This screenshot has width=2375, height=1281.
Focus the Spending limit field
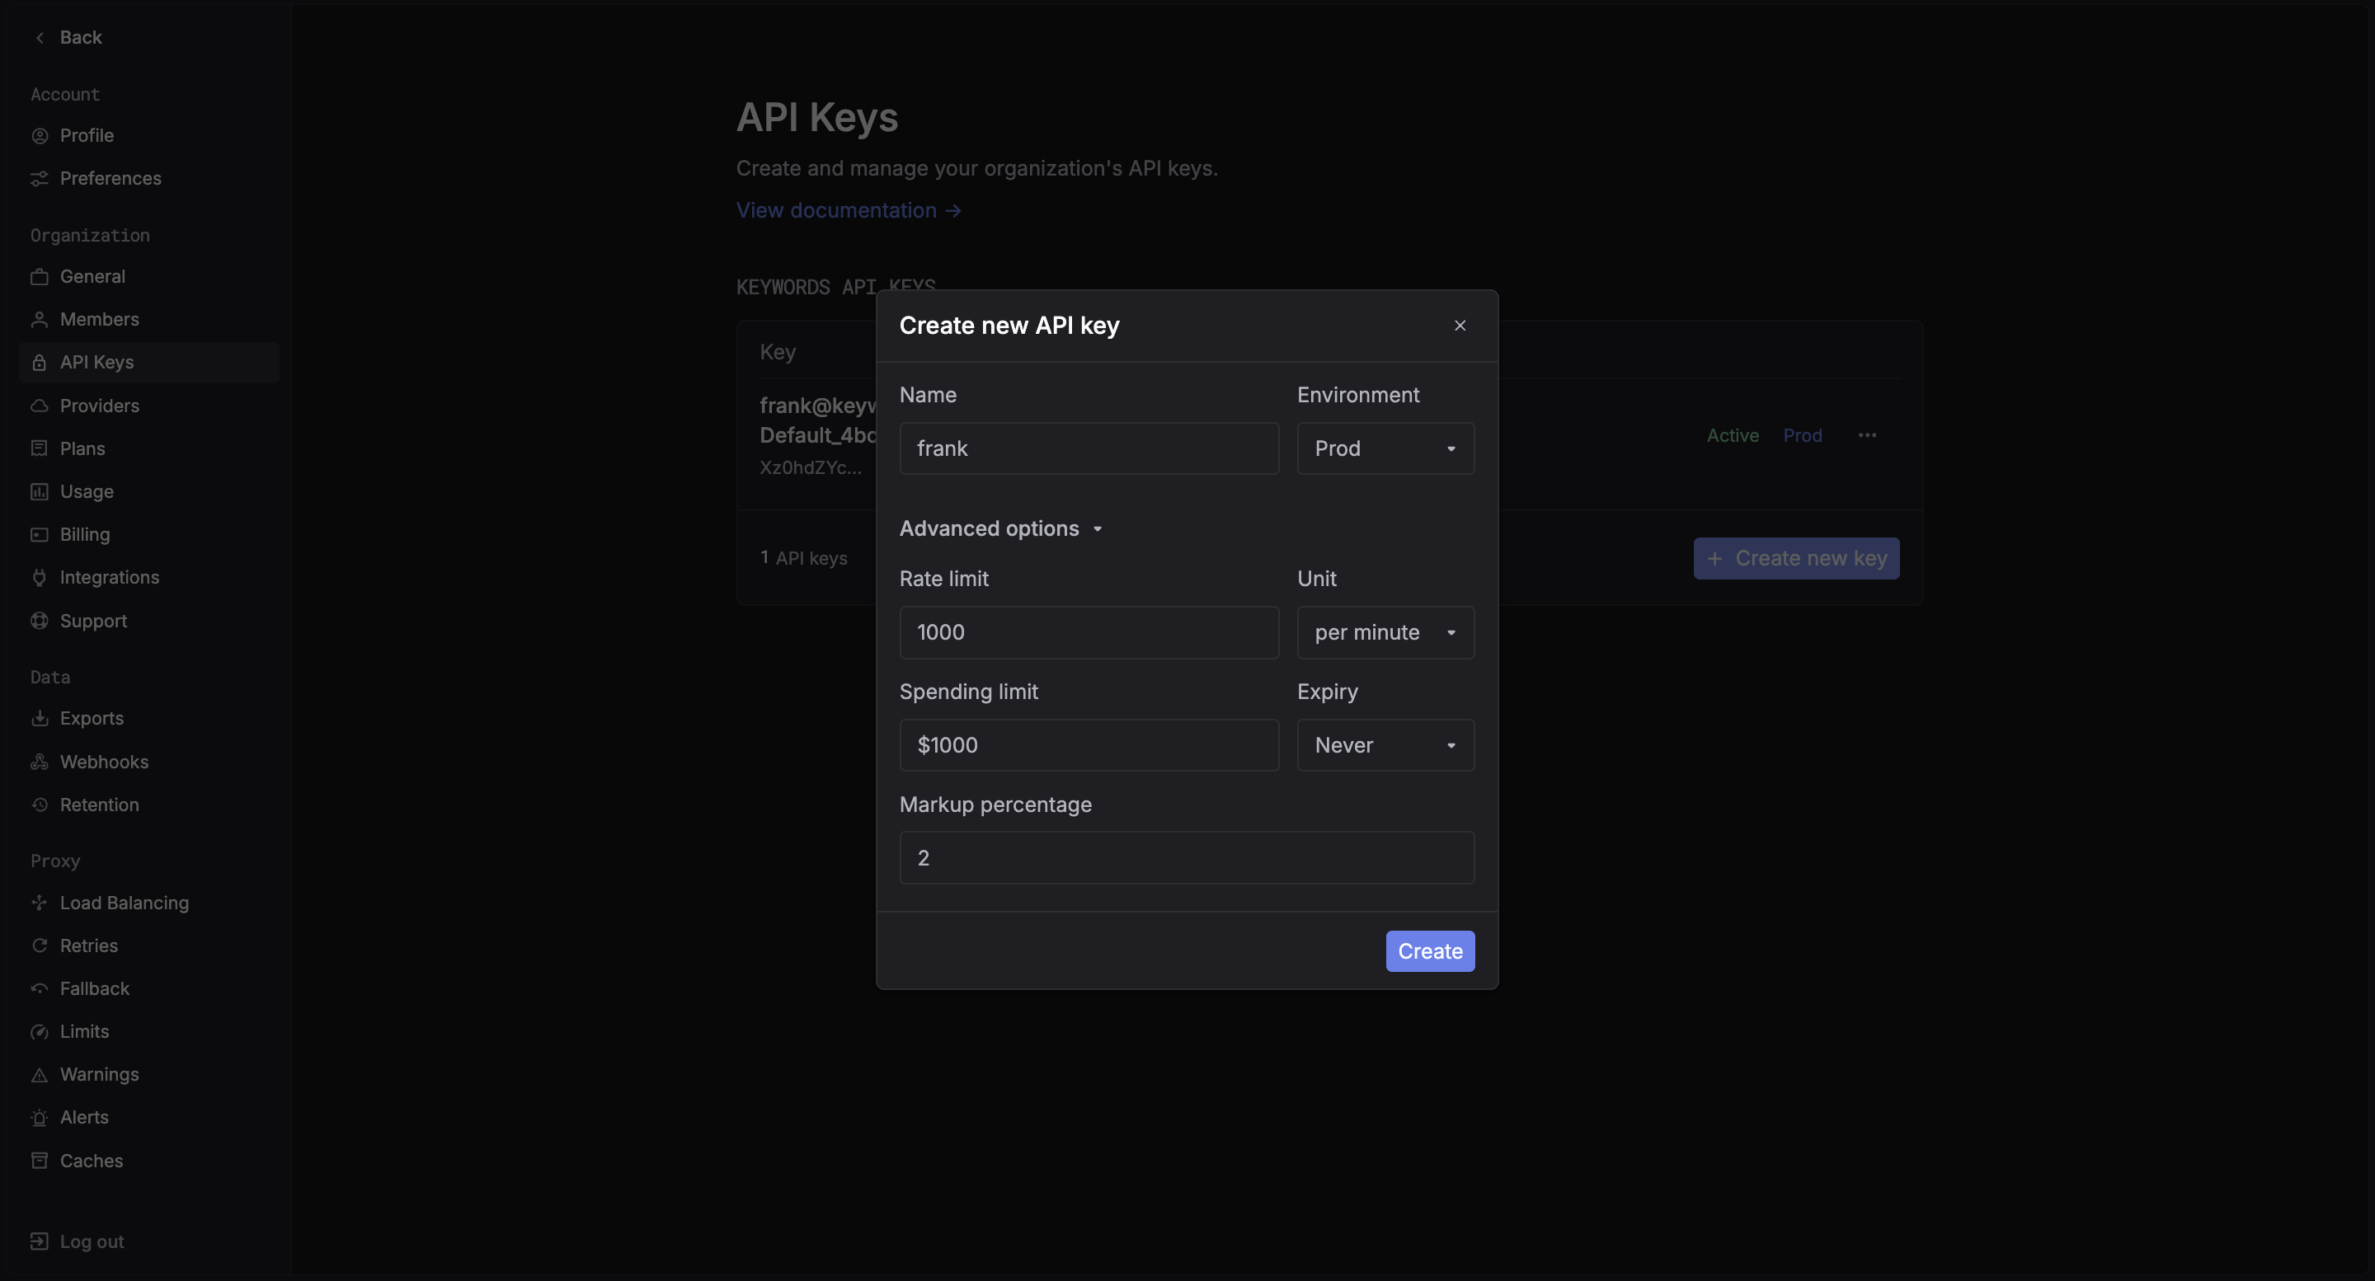tap(1089, 744)
